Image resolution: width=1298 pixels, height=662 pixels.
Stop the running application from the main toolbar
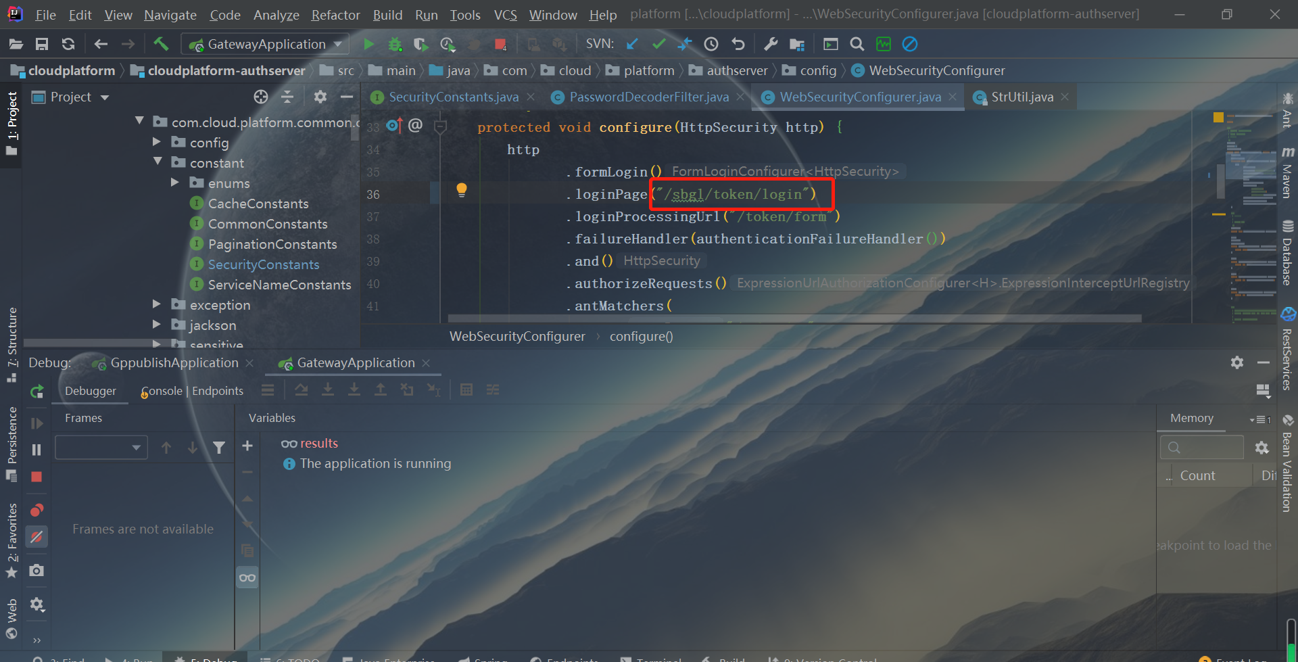pos(500,44)
